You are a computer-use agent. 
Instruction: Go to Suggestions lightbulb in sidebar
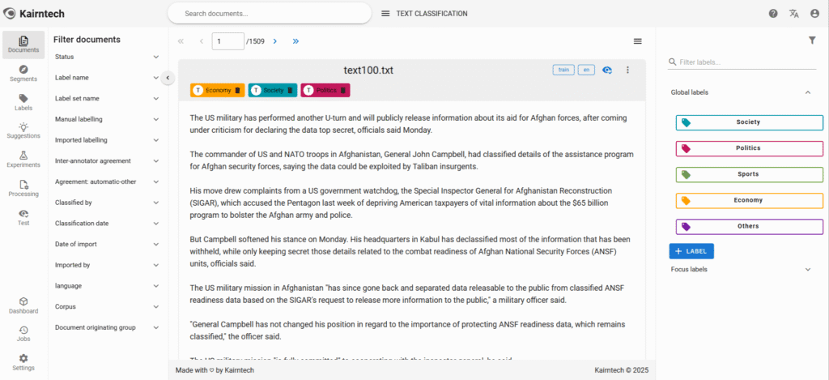[23, 130]
